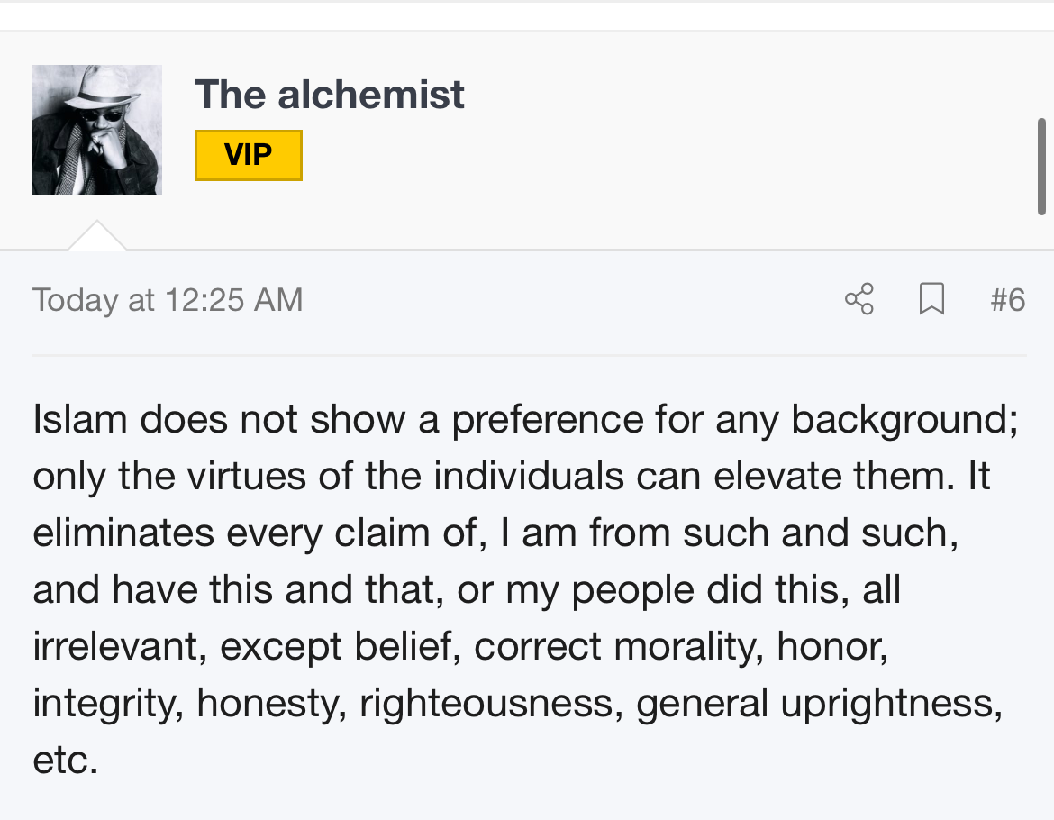This screenshot has width=1054, height=820.
Task: Click the 12:25 AM time portion
Action: (234, 300)
